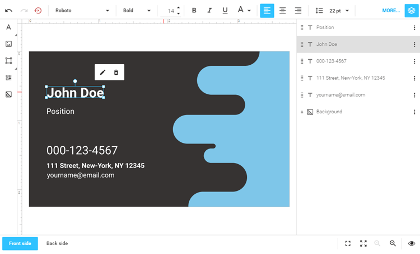This screenshot has width=420, height=254.
Task: Click the lock icon on Background layer
Action: (302, 112)
